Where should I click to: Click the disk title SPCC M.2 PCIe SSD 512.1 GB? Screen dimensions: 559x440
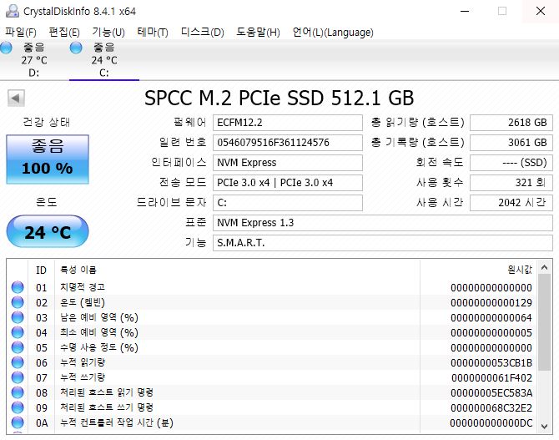[279, 98]
